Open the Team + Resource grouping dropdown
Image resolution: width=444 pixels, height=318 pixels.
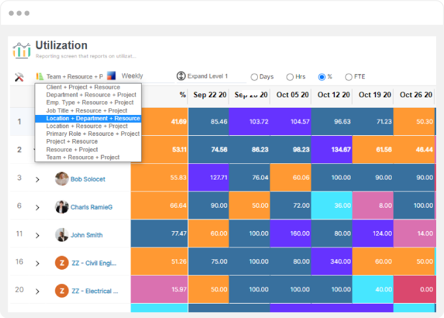(x=74, y=76)
